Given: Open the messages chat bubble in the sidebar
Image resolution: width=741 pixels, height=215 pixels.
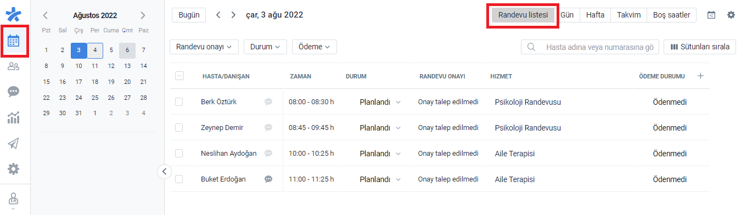Looking at the screenshot, I should coord(14,92).
